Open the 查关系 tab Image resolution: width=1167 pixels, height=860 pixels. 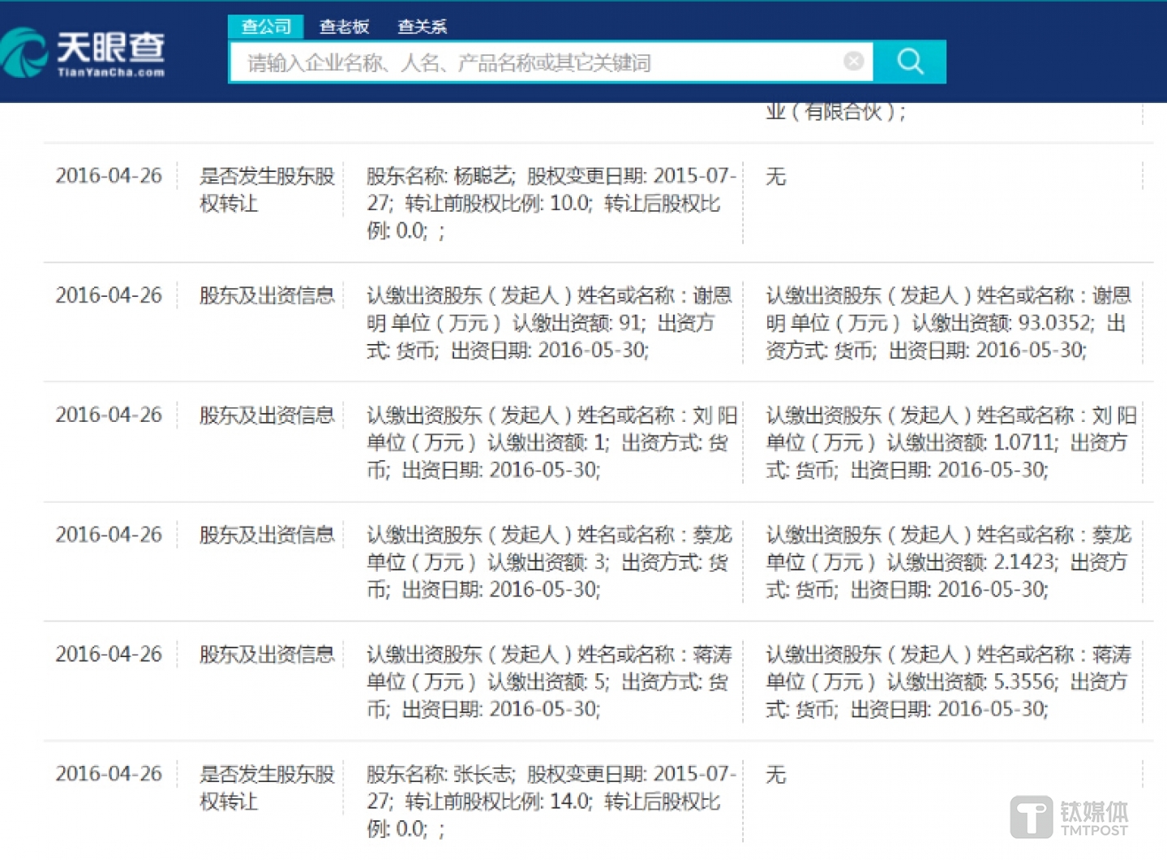[x=422, y=27]
